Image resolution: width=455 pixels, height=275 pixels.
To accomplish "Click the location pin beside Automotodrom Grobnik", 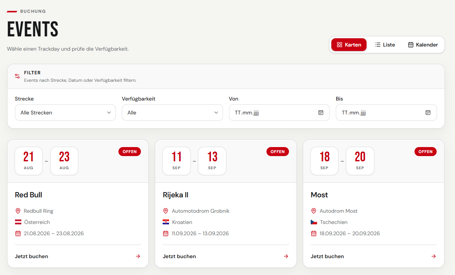I will tap(166, 211).
